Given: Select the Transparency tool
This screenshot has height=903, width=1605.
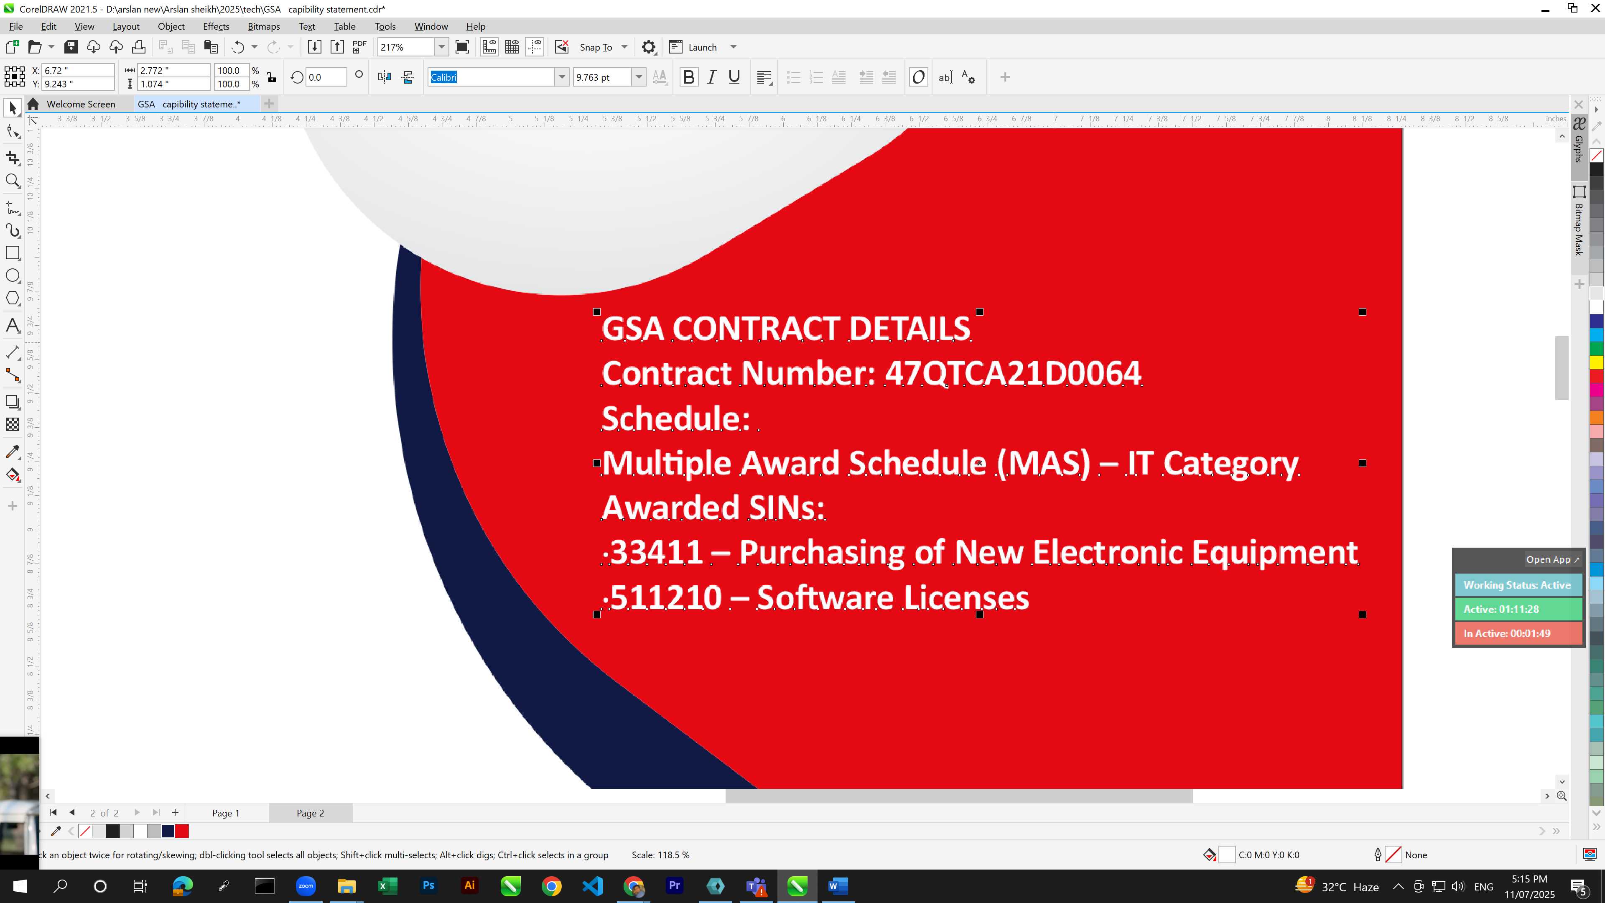Looking at the screenshot, I should [13, 424].
